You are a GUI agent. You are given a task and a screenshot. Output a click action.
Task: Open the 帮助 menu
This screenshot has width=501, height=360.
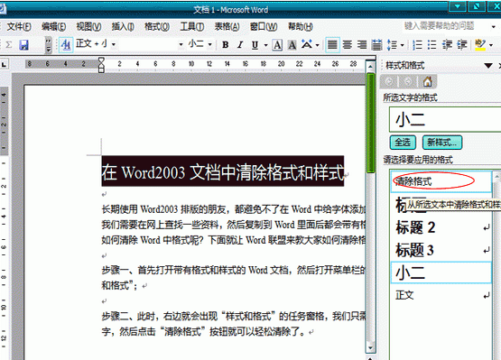pos(301,26)
